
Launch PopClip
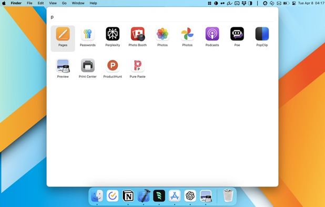pos(262,34)
